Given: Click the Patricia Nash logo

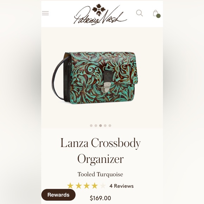Looking at the screenshot, I should 100,14.
